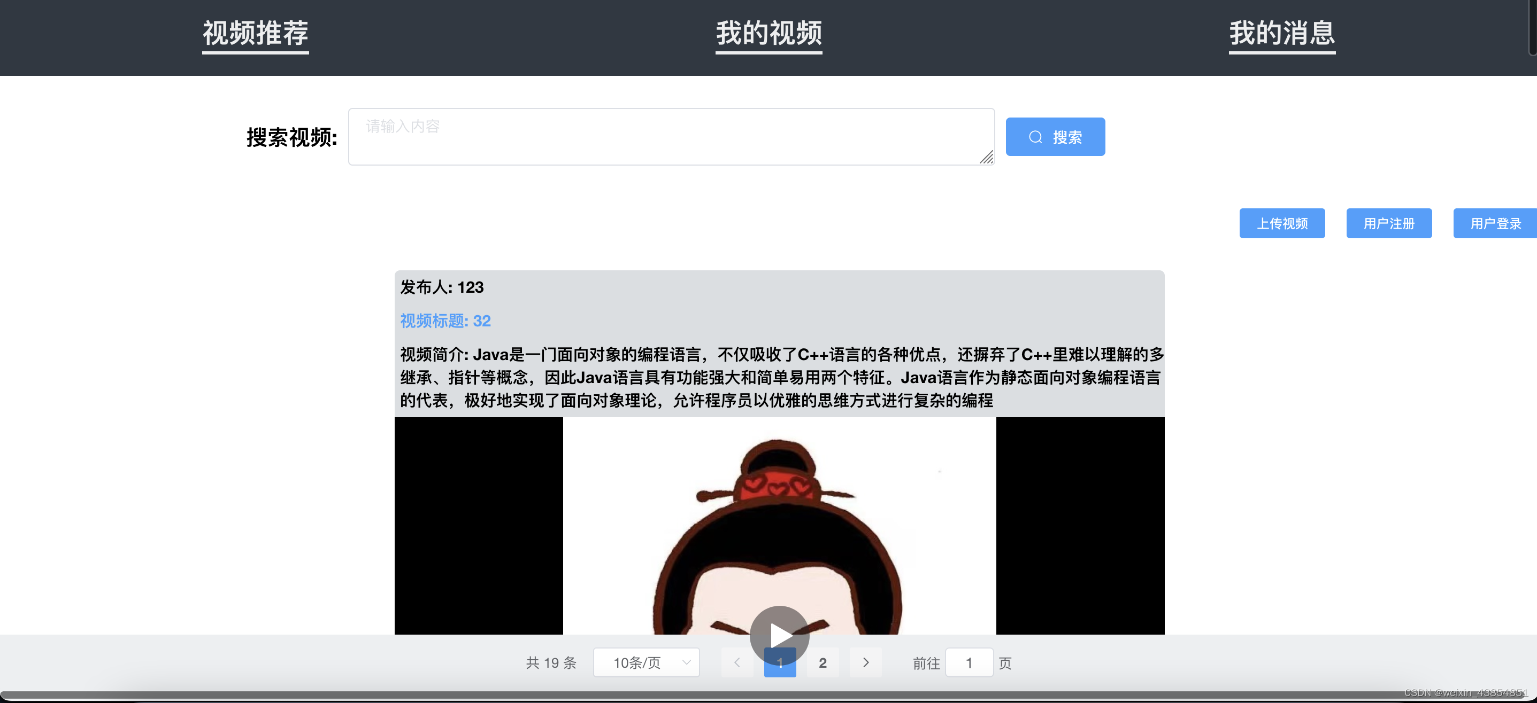Click the 前往 page number input
The image size is (1537, 703).
tap(969, 662)
